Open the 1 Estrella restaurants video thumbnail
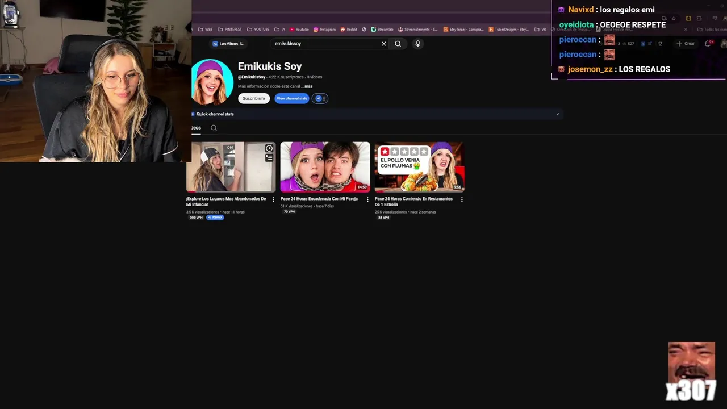The height and width of the screenshot is (409, 727). (419, 167)
